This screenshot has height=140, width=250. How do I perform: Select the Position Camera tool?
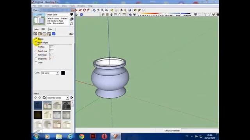[x=121, y=10]
